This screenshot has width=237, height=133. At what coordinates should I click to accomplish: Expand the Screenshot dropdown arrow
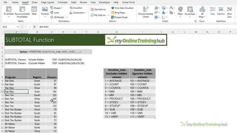point(85,13)
